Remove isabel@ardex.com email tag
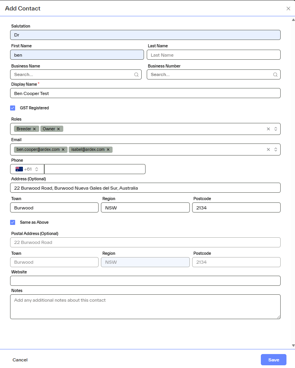This screenshot has height=368, width=295. [108, 150]
